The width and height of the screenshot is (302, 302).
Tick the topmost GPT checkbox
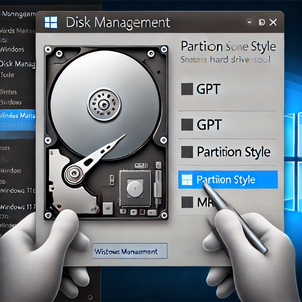[187, 89]
